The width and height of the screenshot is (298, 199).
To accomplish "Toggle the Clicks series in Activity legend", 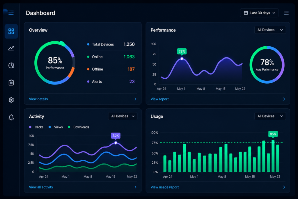I will pos(36,127).
